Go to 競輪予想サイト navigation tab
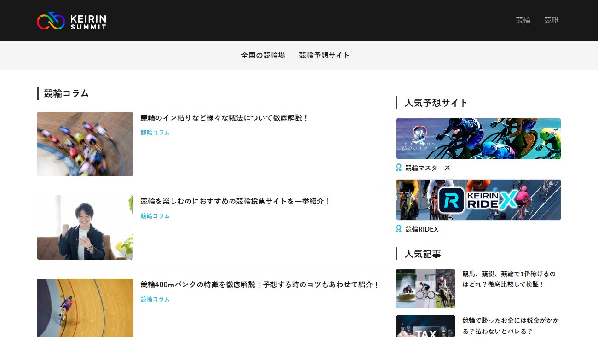The height and width of the screenshot is (337, 598). pyautogui.click(x=324, y=55)
